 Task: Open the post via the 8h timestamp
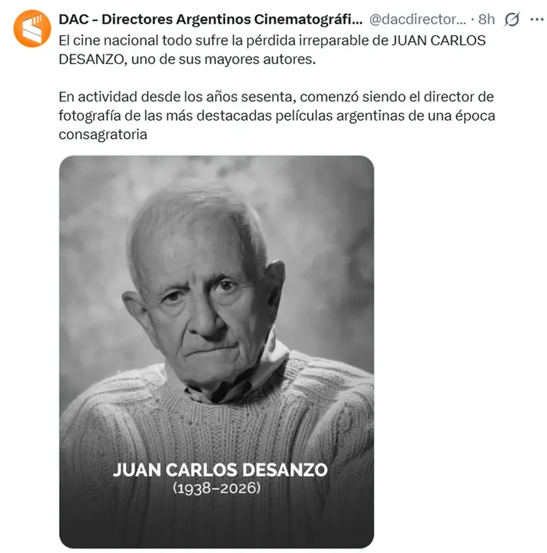[486, 19]
